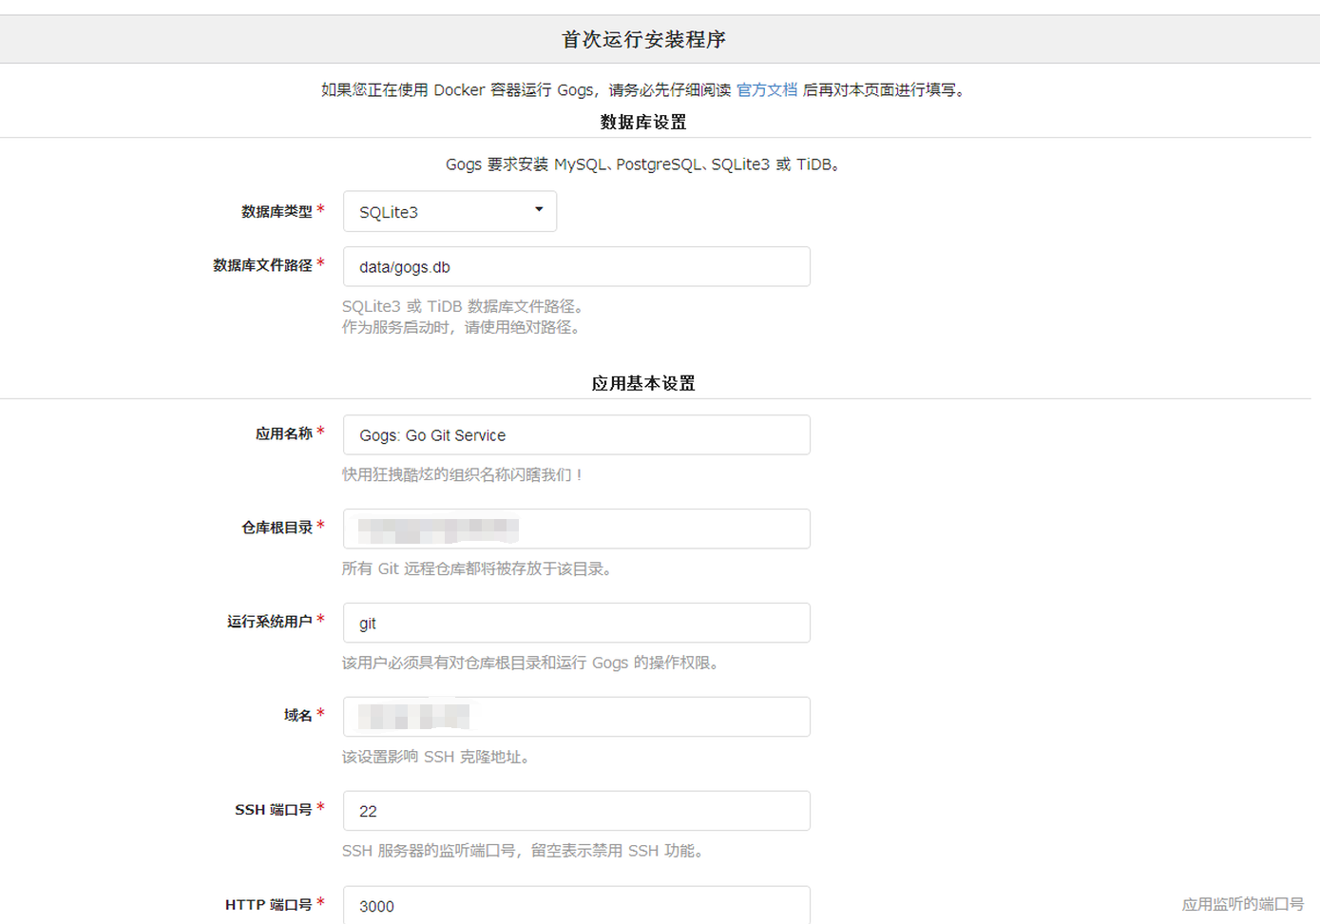The width and height of the screenshot is (1320, 924).
Task: Click hint 该用户必须具有对仓库根目录 permission text
Action: (533, 663)
